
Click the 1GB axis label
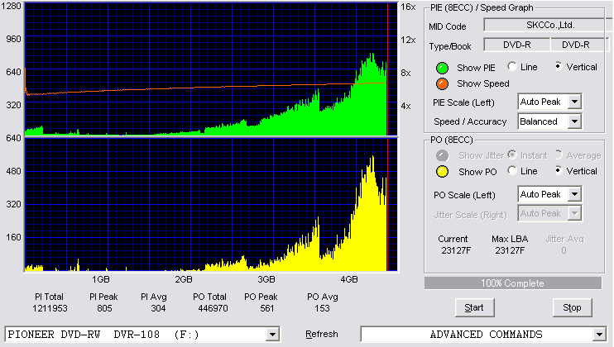point(101,279)
